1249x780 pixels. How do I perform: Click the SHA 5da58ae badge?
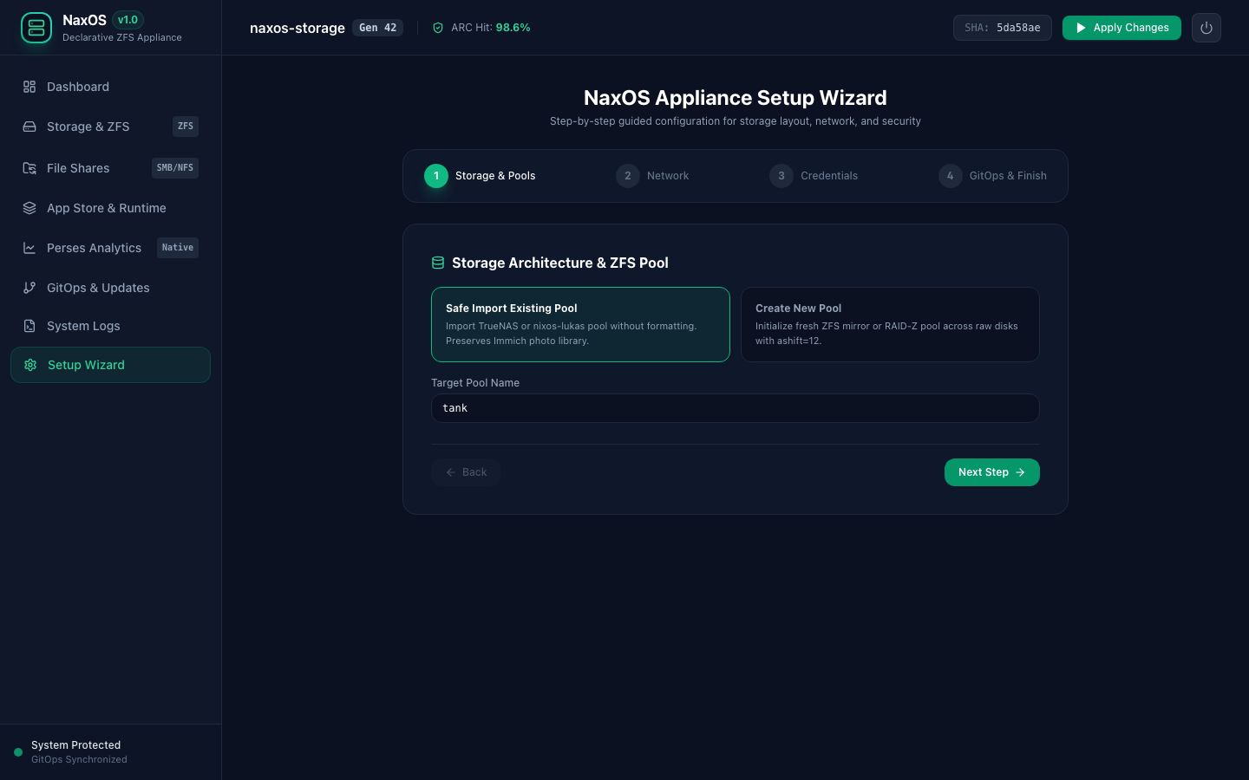click(x=1003, y=28)
